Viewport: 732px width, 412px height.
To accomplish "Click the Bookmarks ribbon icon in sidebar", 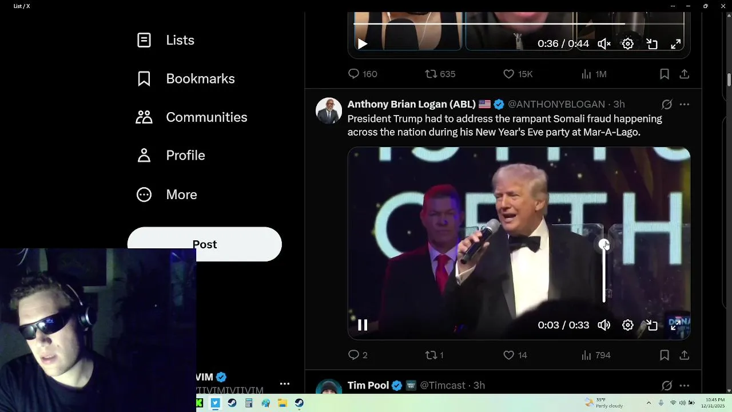I will coord(144,78).
